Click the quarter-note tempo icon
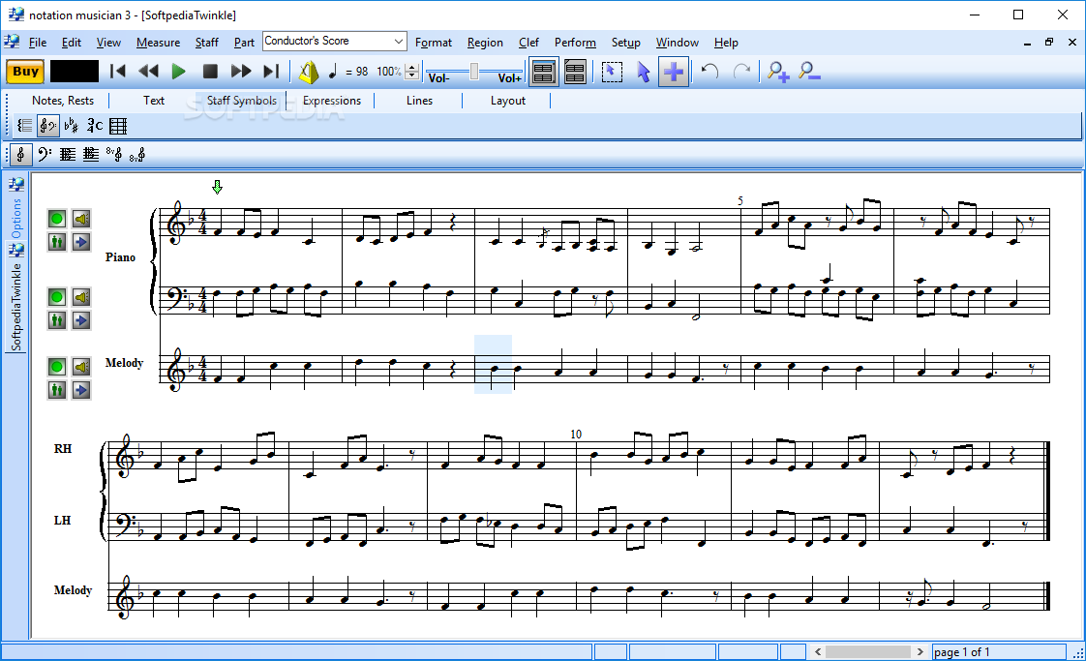Image resolution: width=1086 pixels, height=661 pixels. [332, 72]
